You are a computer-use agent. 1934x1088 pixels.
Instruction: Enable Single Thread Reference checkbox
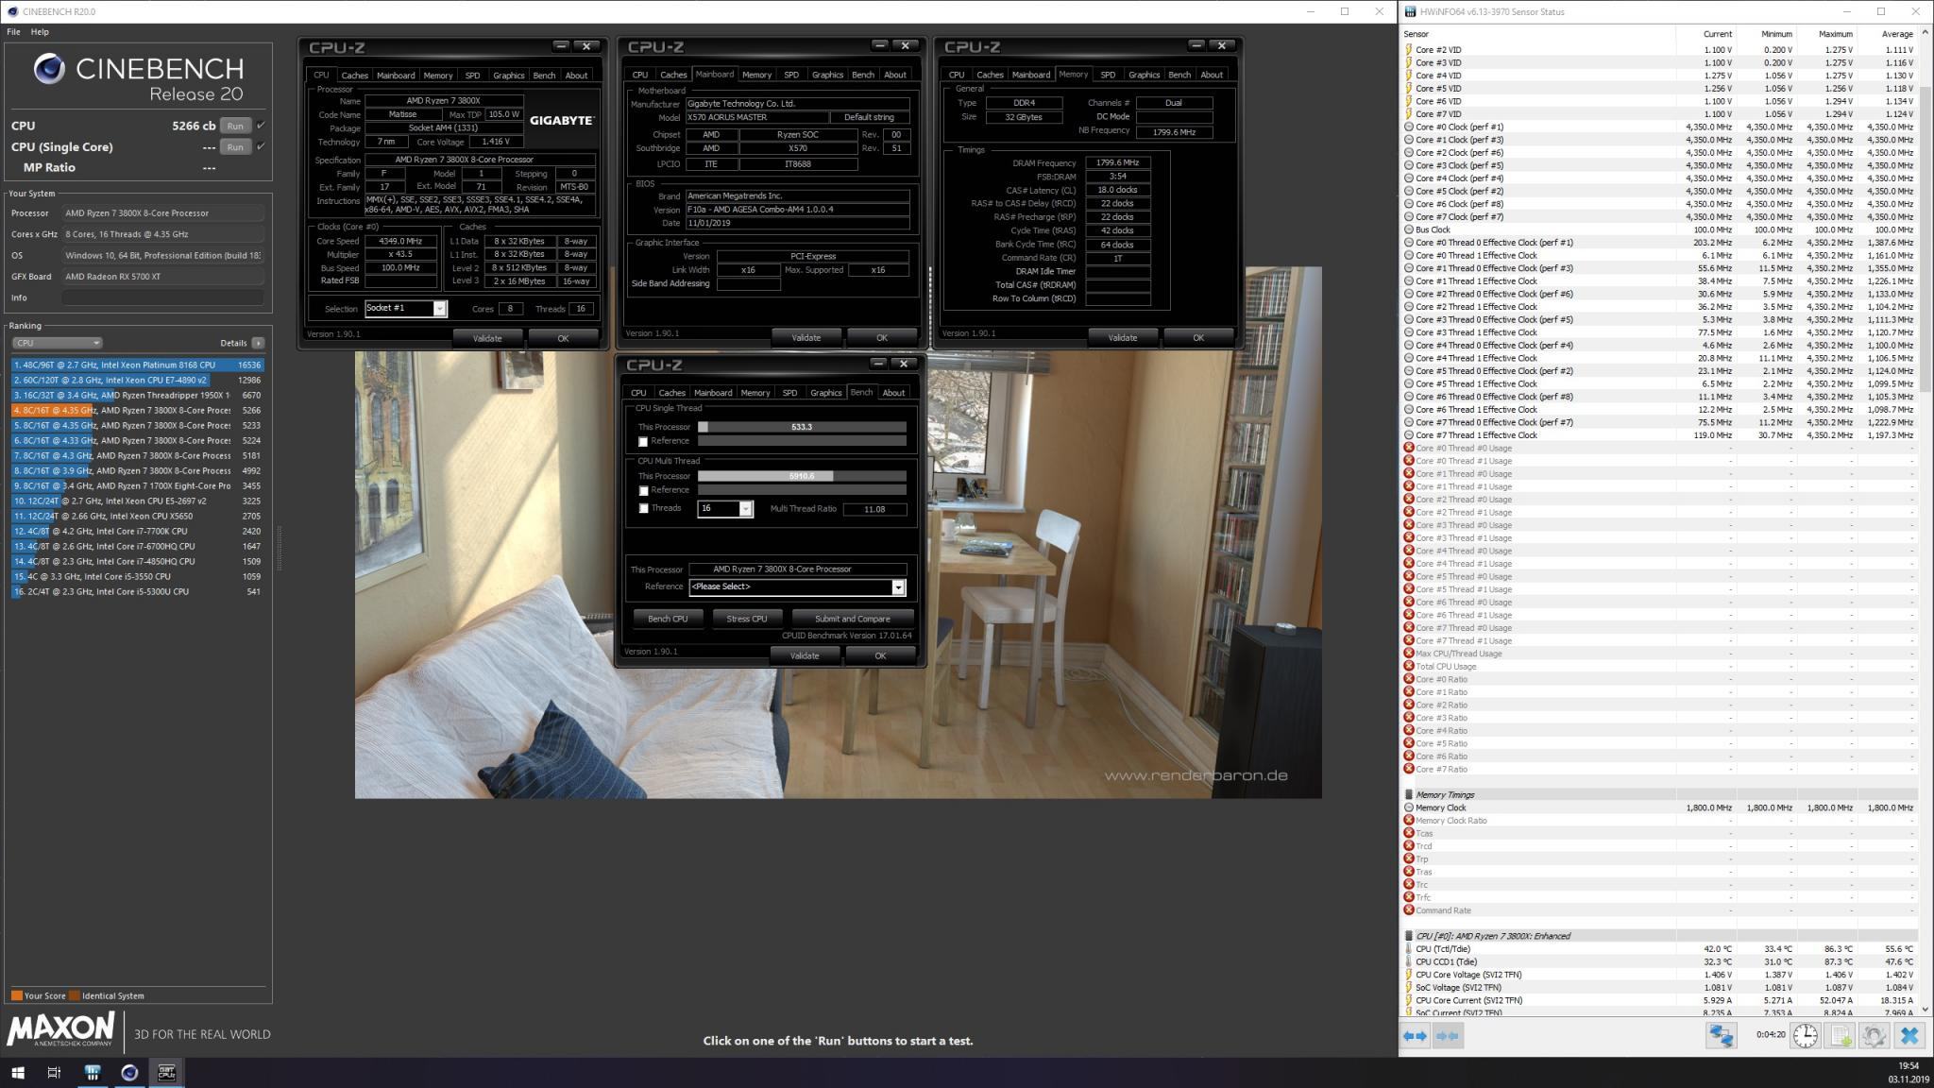643,442
